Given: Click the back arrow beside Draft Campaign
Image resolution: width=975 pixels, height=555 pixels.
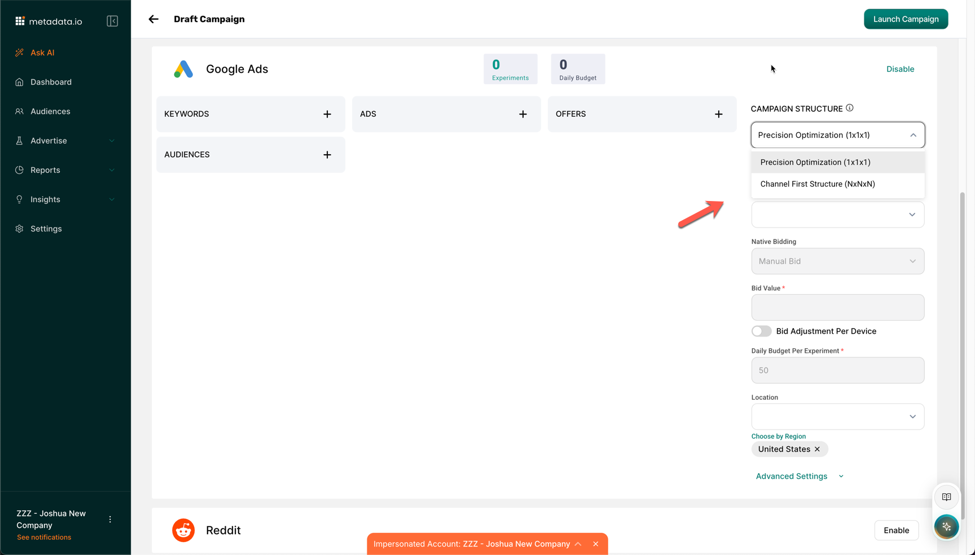Looking at the screenshot, I should tap(153, 19).
